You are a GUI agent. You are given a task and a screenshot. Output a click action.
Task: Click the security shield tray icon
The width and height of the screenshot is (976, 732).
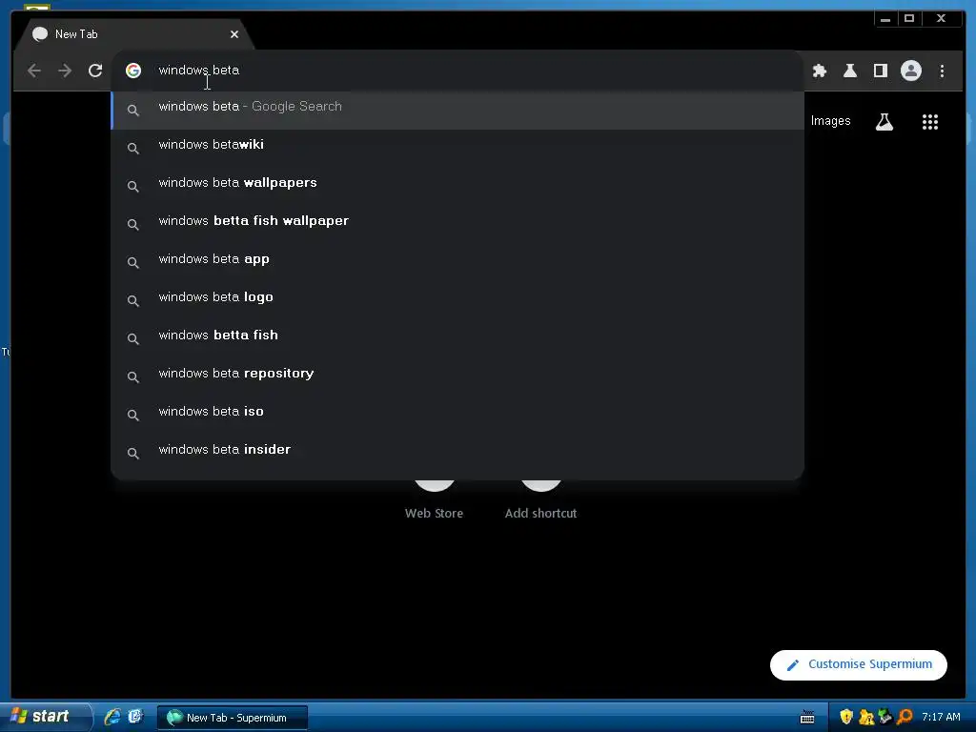pos(846,717)
